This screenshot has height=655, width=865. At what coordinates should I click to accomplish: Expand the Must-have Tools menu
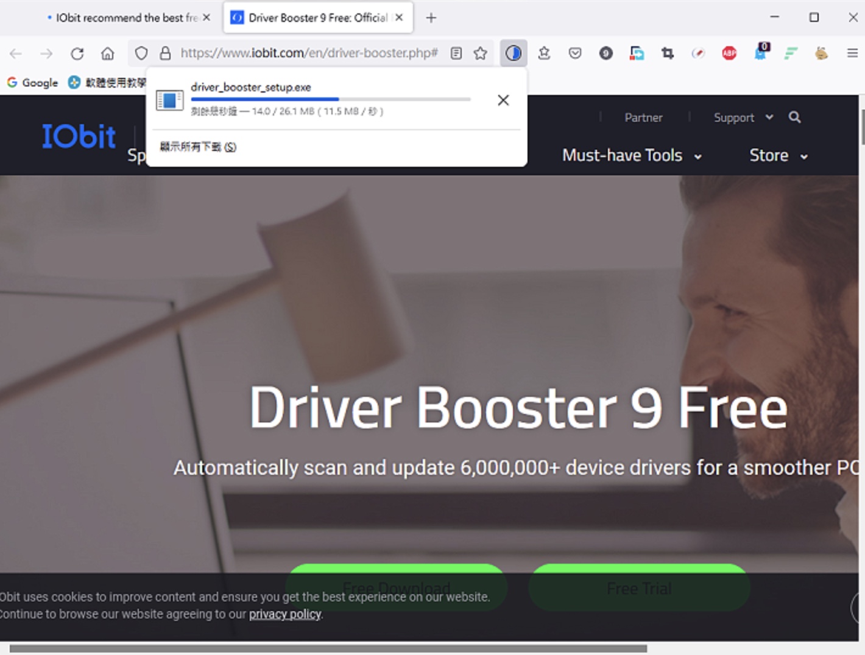[x=632, y=155]
